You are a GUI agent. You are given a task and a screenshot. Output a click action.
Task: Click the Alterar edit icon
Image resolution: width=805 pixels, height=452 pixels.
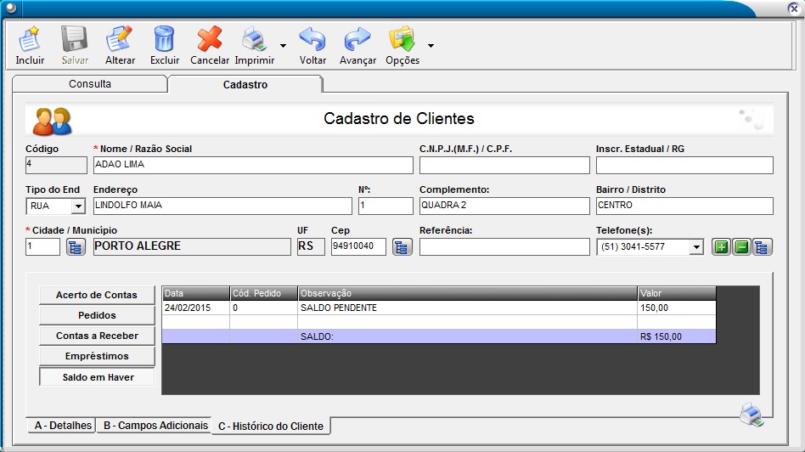click(x=119, y=38)
